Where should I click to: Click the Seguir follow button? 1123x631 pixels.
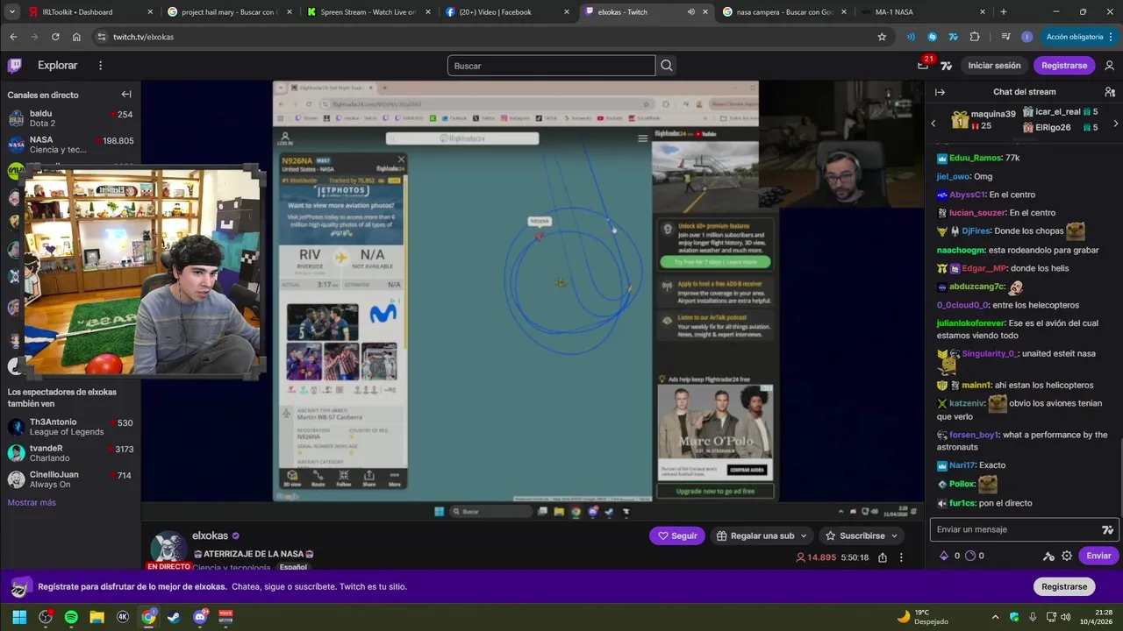tap(676, 535)
